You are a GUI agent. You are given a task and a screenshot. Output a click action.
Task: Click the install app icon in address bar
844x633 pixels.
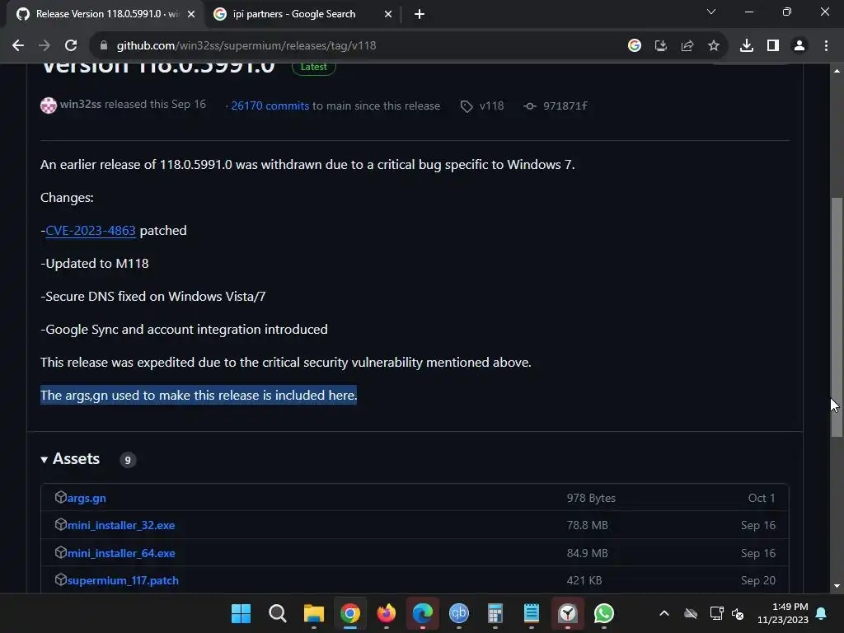click(x=661, y=46)
